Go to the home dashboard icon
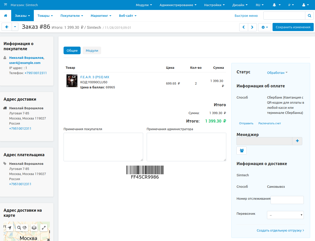Screen dimensions: 315x241 coord(6,16)
